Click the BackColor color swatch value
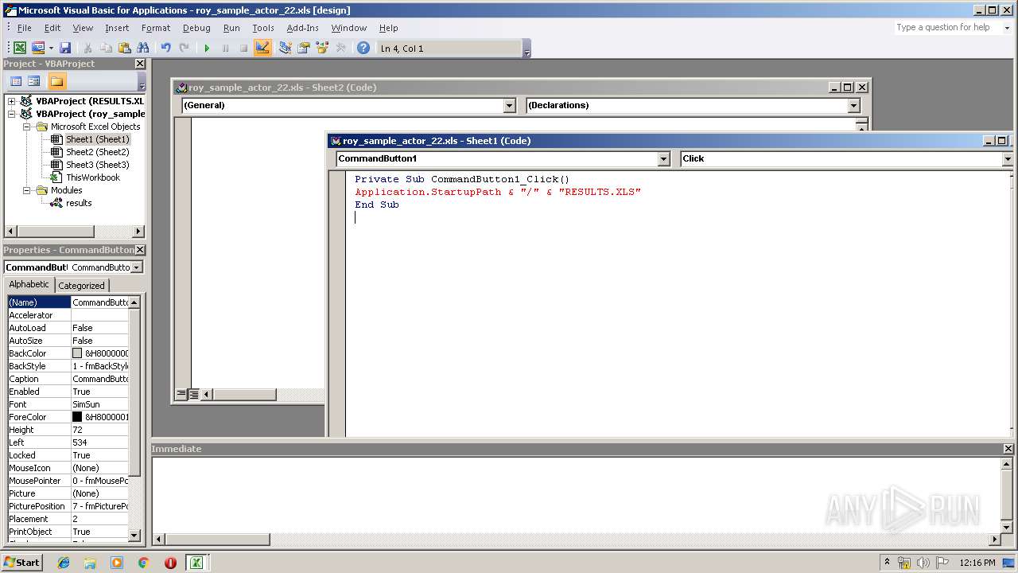 click(x=77, y=353)
